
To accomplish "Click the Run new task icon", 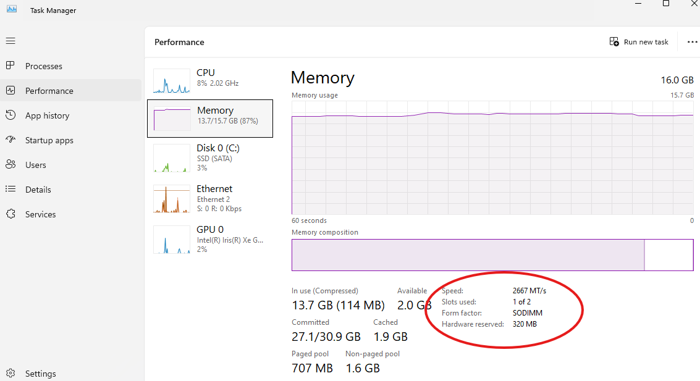I will [614, 41].
